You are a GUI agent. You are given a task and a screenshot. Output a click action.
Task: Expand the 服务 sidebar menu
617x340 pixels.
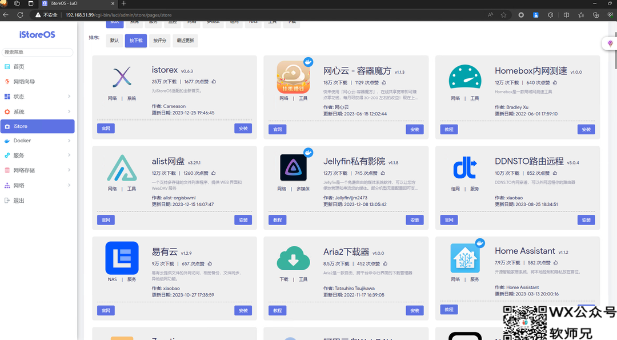coord(37,155)
